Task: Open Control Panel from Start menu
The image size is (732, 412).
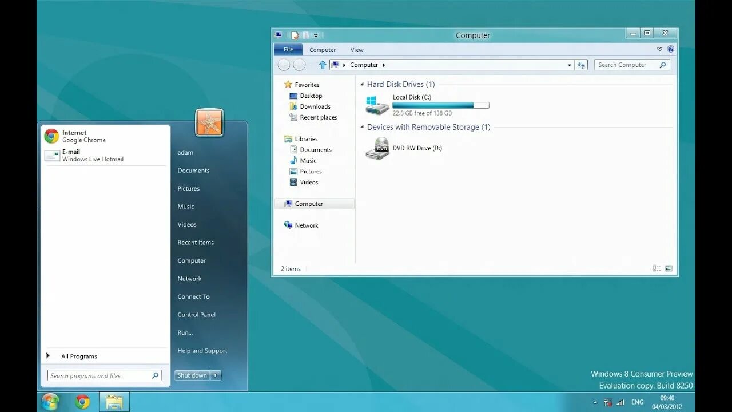Action: 197,315
